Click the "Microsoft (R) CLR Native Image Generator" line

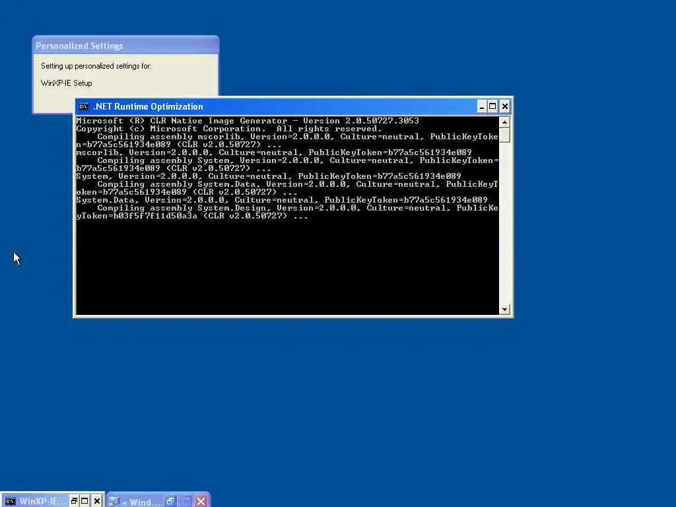coord(248,121)
